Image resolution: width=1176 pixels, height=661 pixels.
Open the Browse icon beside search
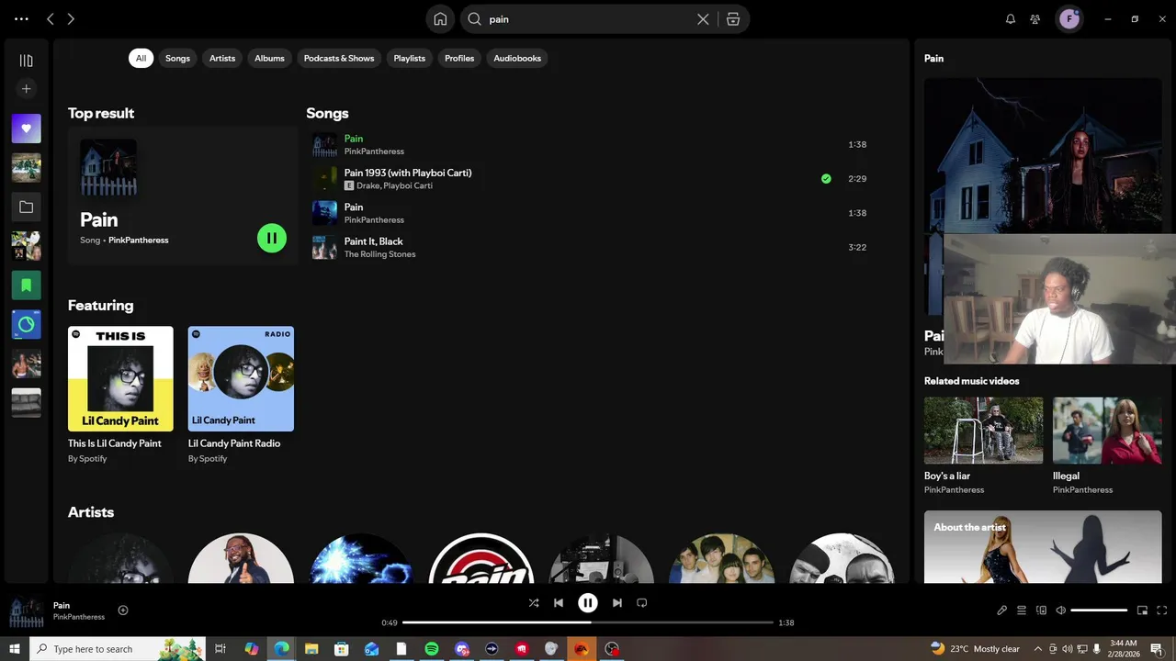(x=733, y=19)
